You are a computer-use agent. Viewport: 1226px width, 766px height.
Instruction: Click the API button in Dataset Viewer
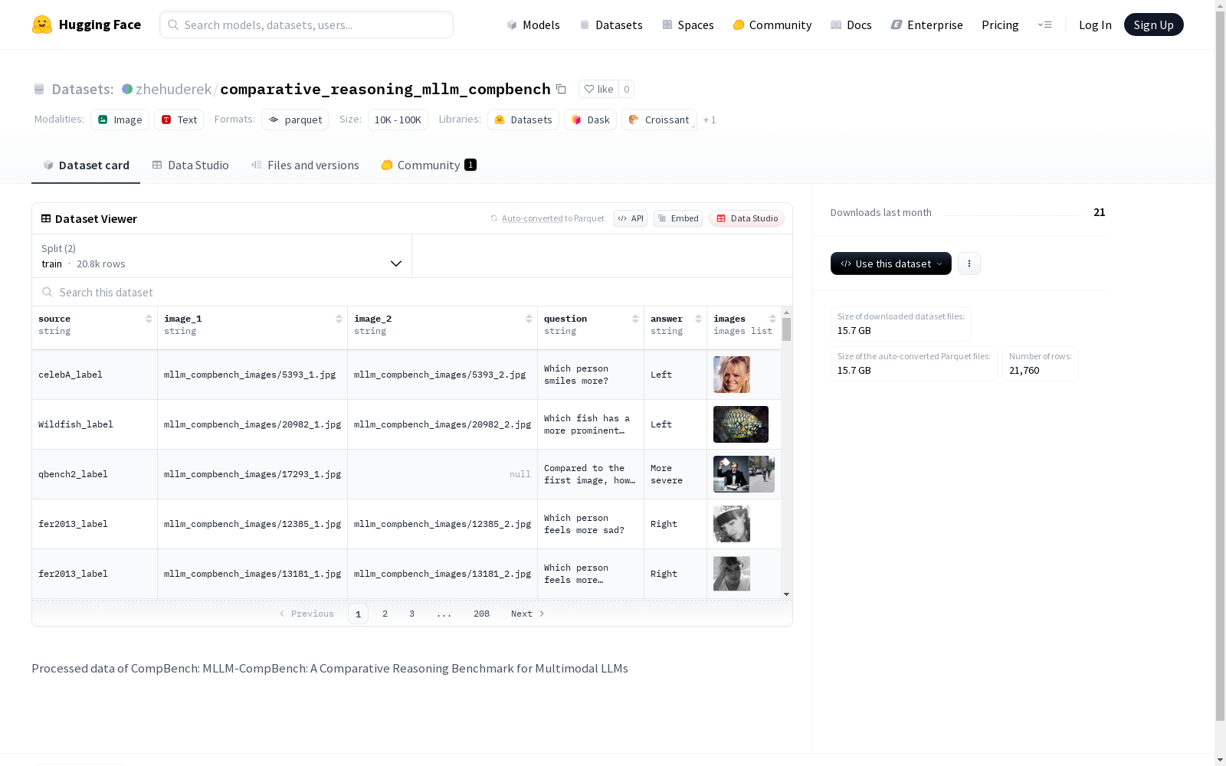[x=631, y=218]
